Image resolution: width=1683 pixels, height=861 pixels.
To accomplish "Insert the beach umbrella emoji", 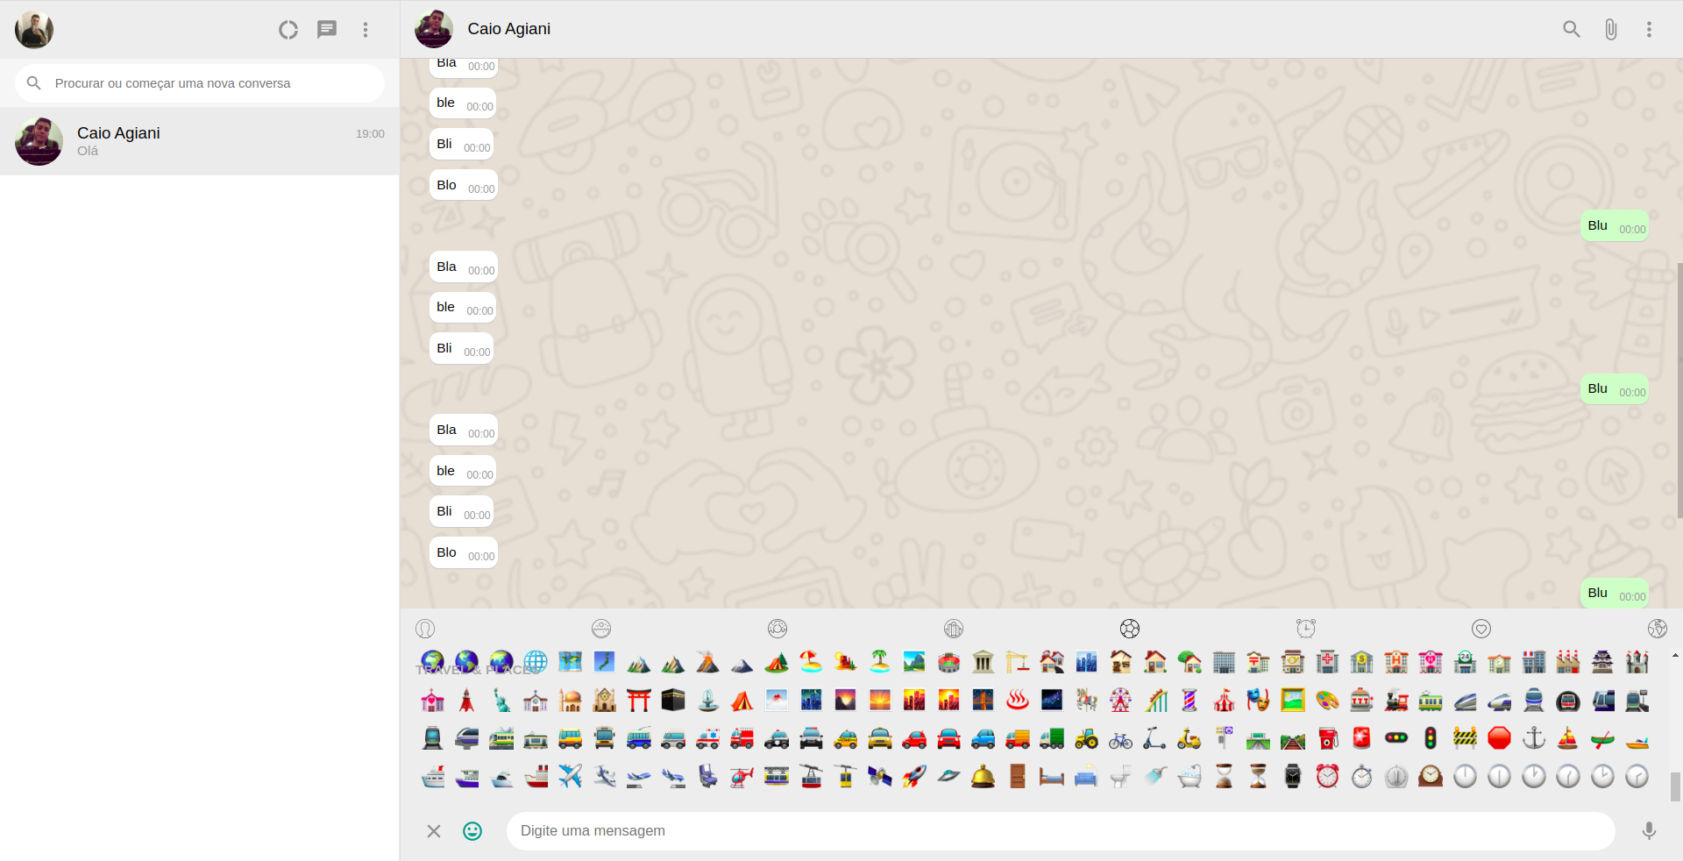I will (x=811, y=662).
